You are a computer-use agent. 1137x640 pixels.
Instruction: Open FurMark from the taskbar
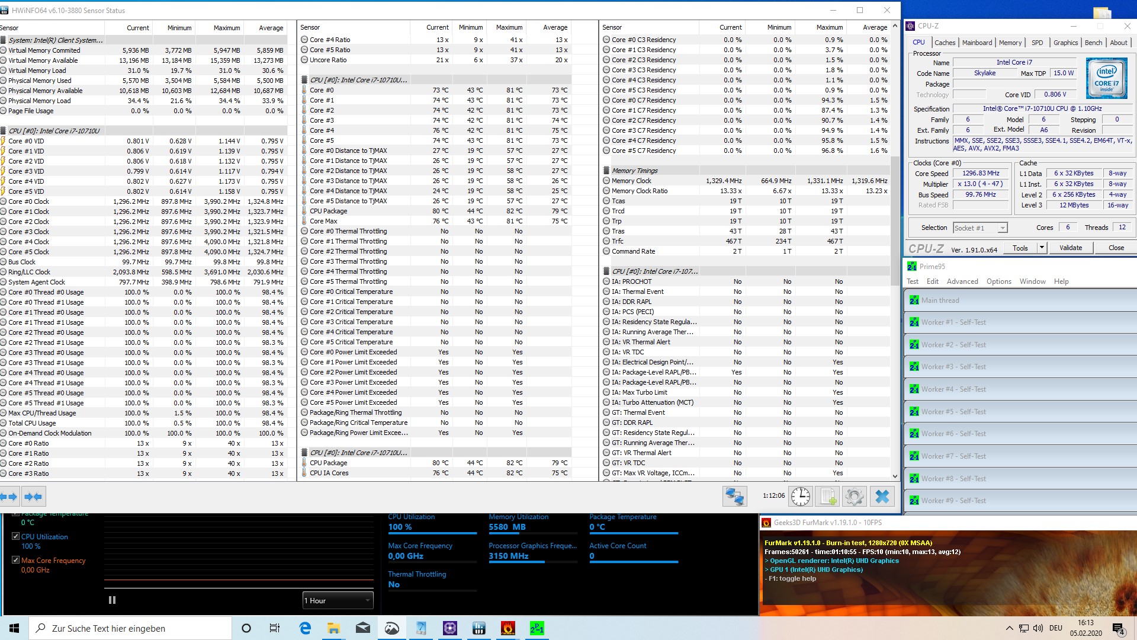508,628
